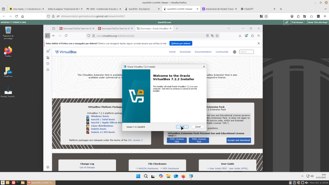Open the inner Firefox hamburger menu
Image resolution: width=329 pixels, height=185 pixels.
tap(259, 36)
